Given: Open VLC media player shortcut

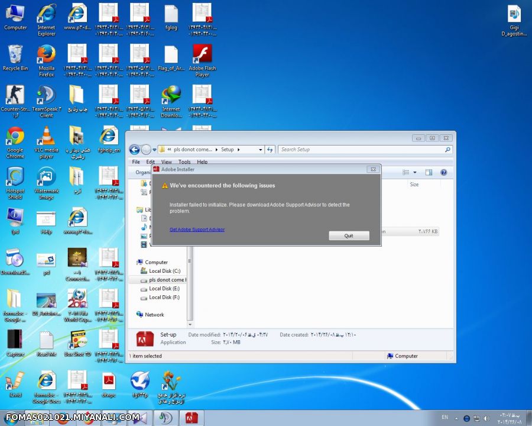Looking at the screenshot, I should [x=47, y=143].
